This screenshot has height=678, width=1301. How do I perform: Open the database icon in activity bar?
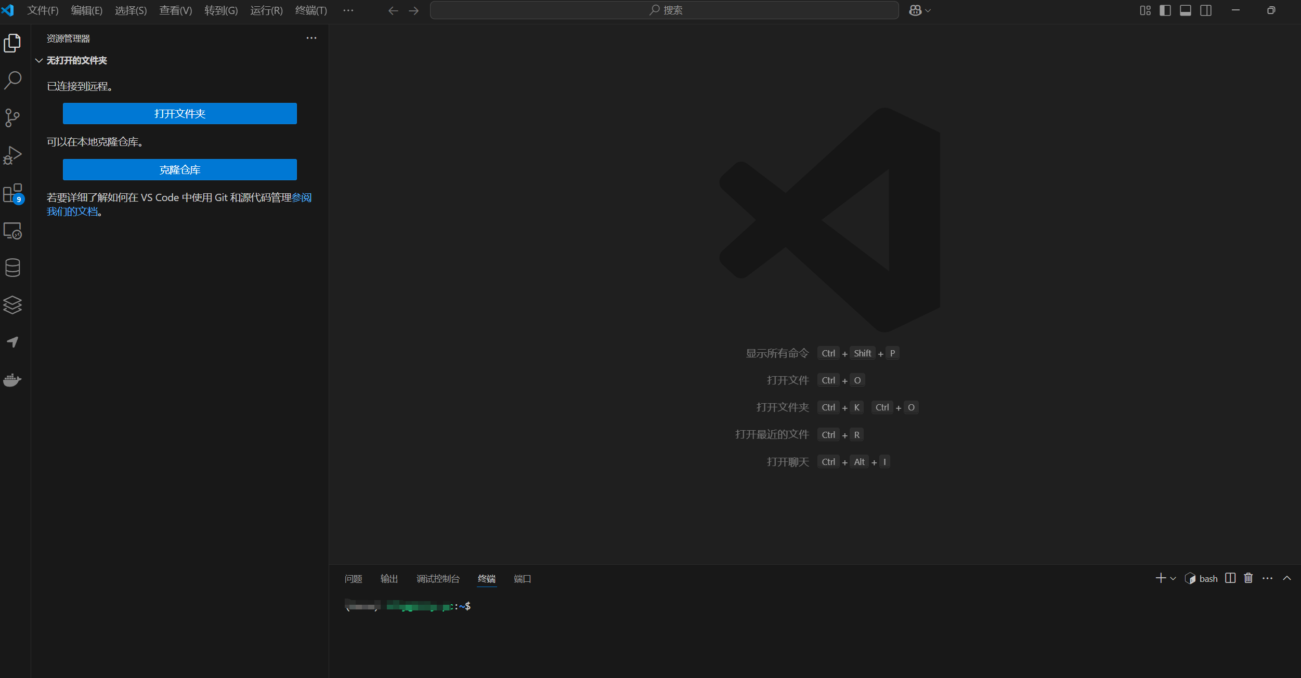[x=12, y=268]
